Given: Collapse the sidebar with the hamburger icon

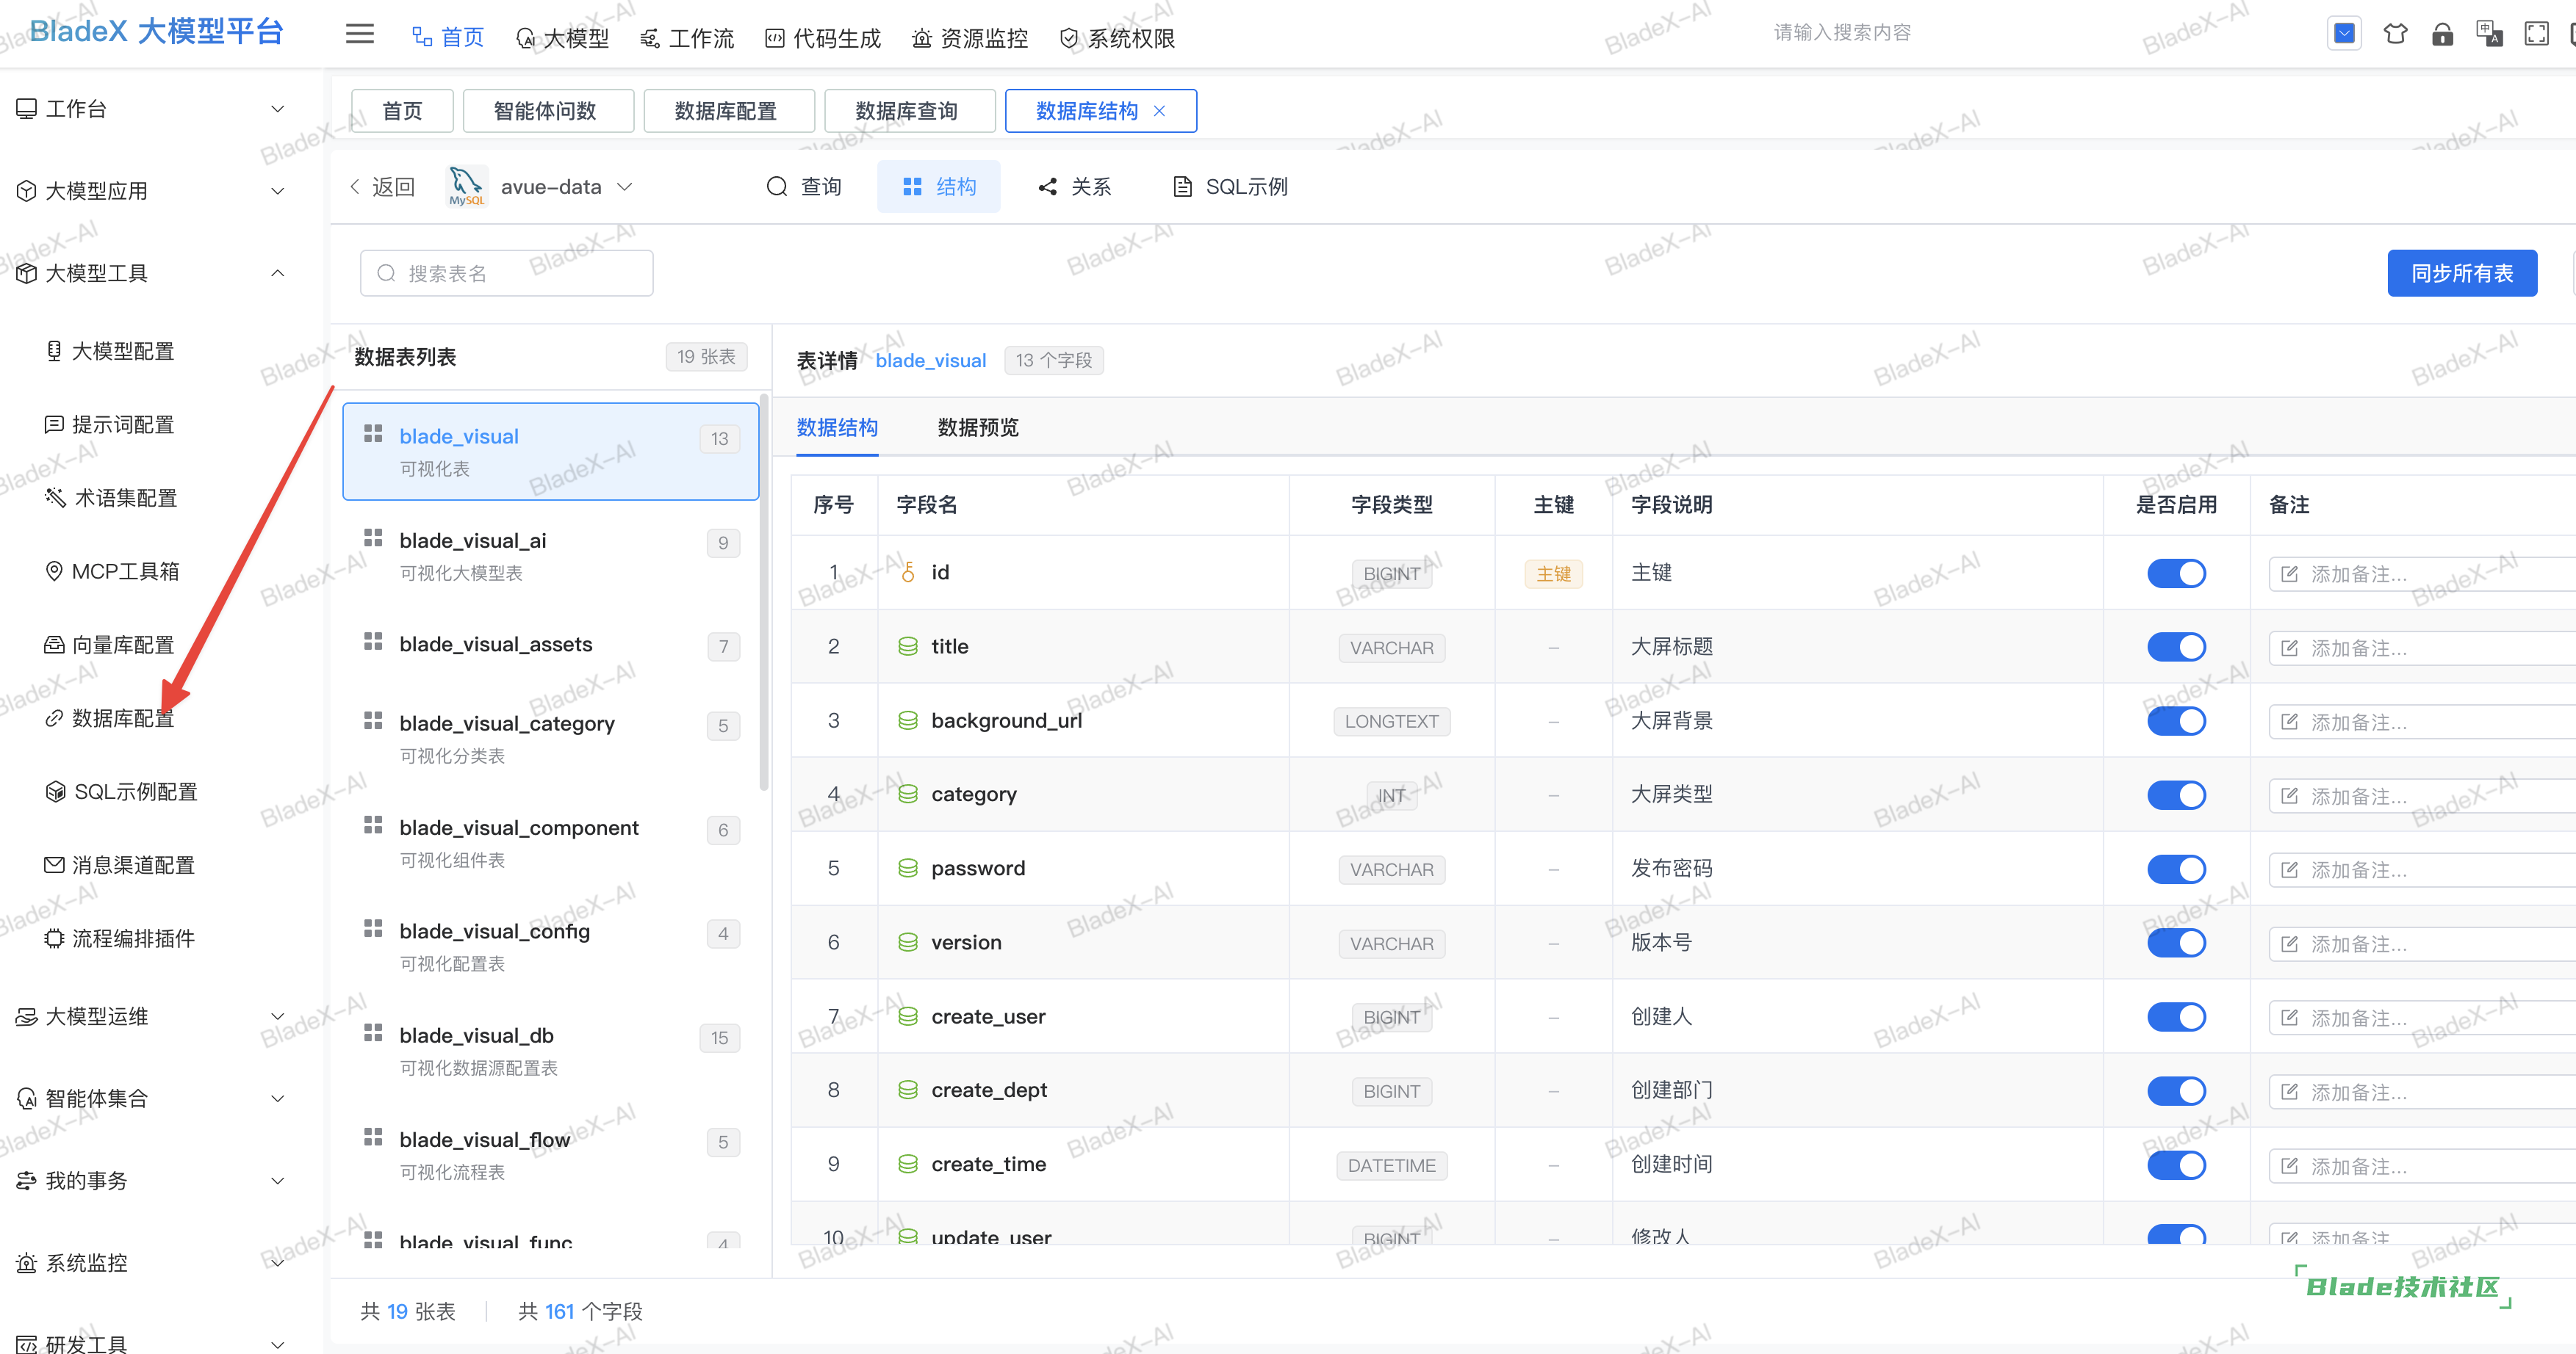Looking at the screenshot, I should tap(359, 33).
